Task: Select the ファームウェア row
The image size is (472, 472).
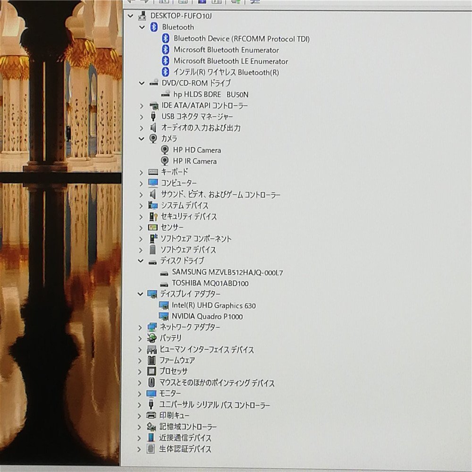Action: 177,360
